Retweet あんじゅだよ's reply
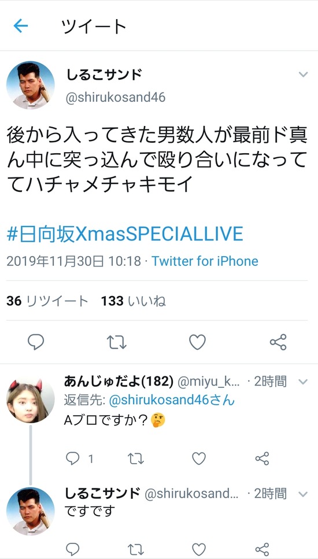This screenshot has height=559, width=318. [136, 458]
